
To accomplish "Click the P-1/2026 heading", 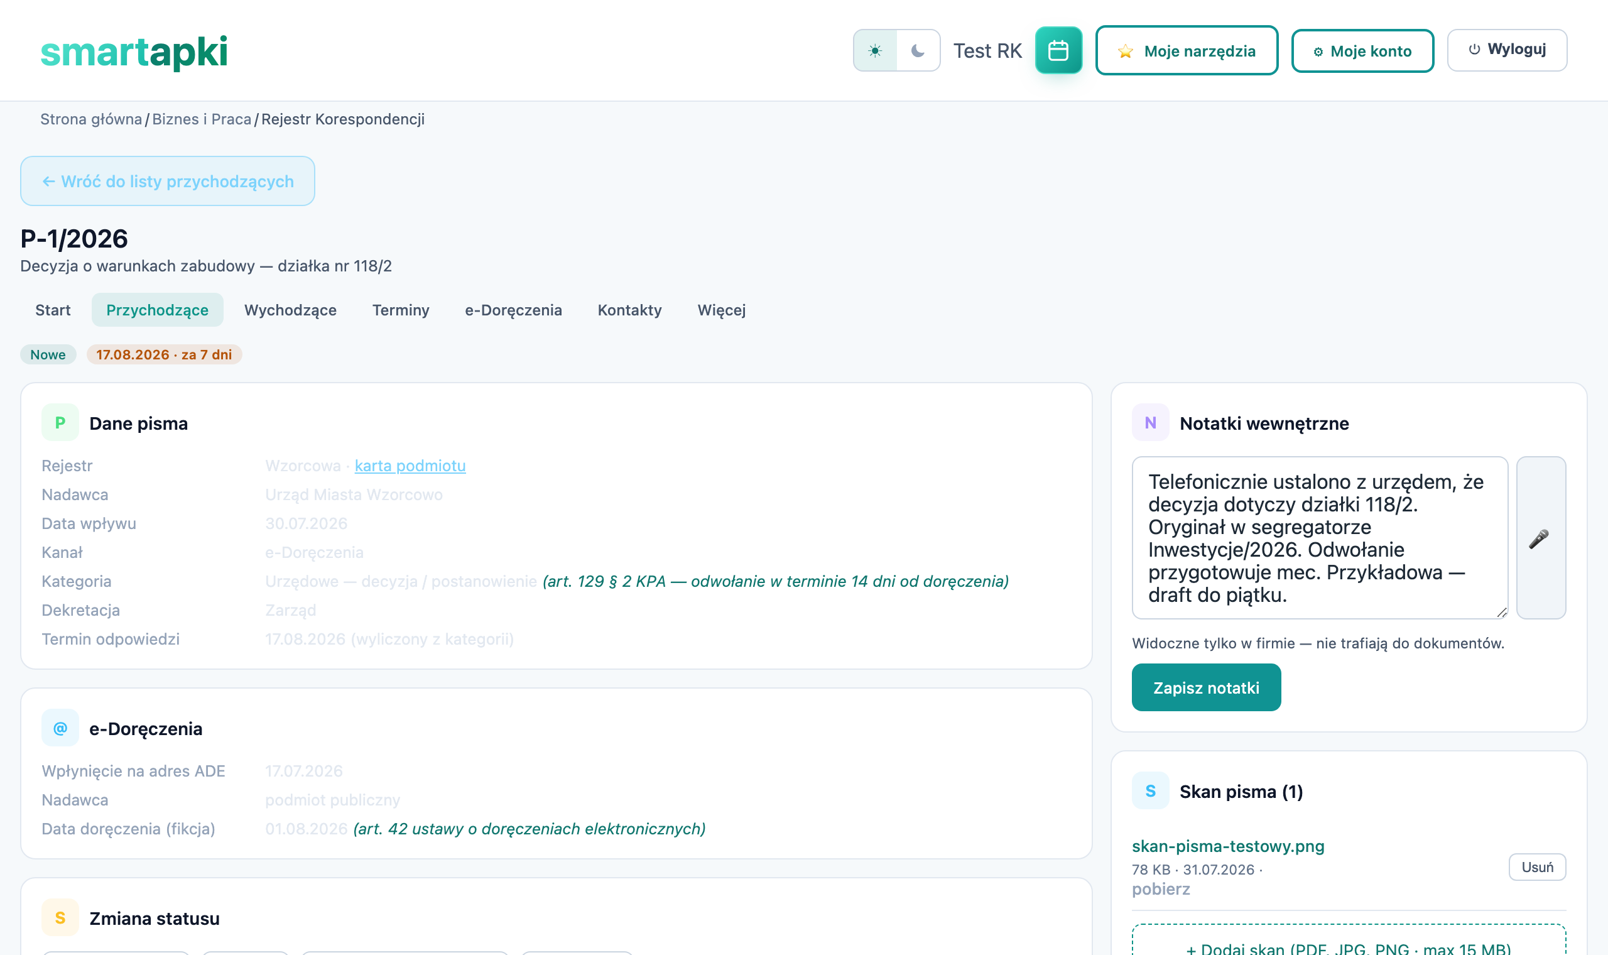I will pos(74,239).
